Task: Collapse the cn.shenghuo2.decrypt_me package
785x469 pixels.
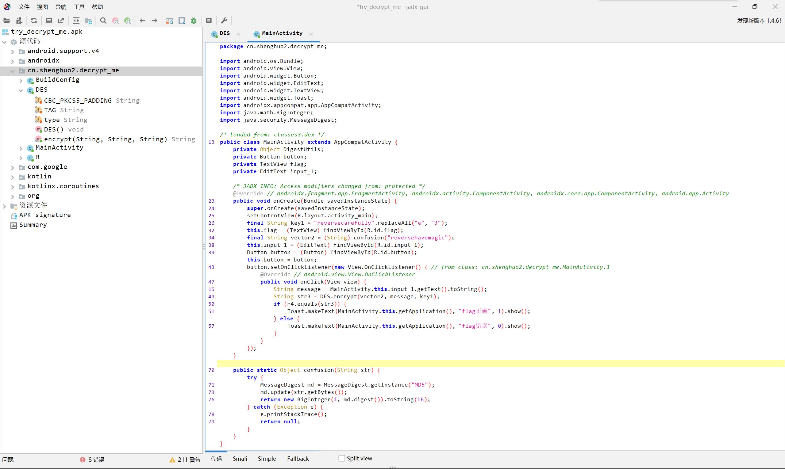Action: (x=13, y=71)
